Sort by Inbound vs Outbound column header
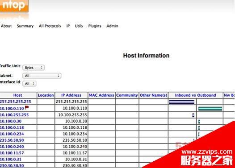 pyautogui.click(x=195, y=95)
